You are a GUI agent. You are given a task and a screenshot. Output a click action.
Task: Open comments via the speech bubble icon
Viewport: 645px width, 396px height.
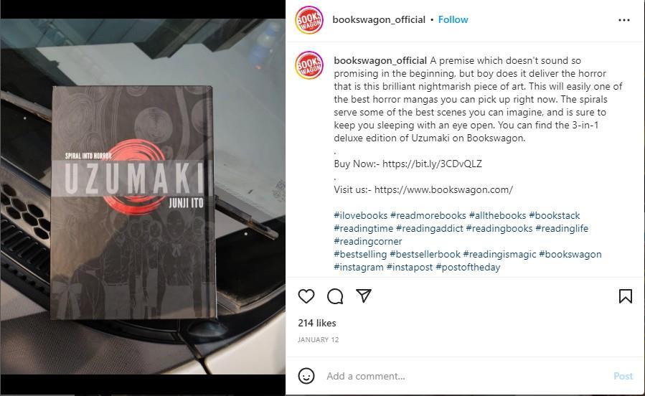(x=335, y=296)
